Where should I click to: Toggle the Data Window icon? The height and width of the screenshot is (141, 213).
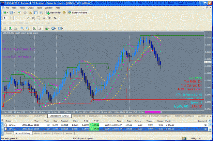click(25, 13)
